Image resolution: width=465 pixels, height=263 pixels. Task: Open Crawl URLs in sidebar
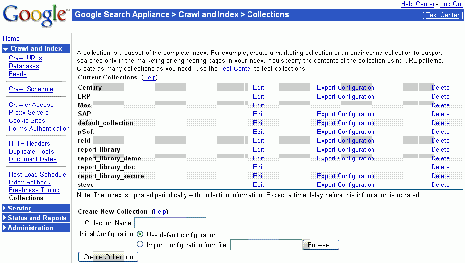click(26, 58)
